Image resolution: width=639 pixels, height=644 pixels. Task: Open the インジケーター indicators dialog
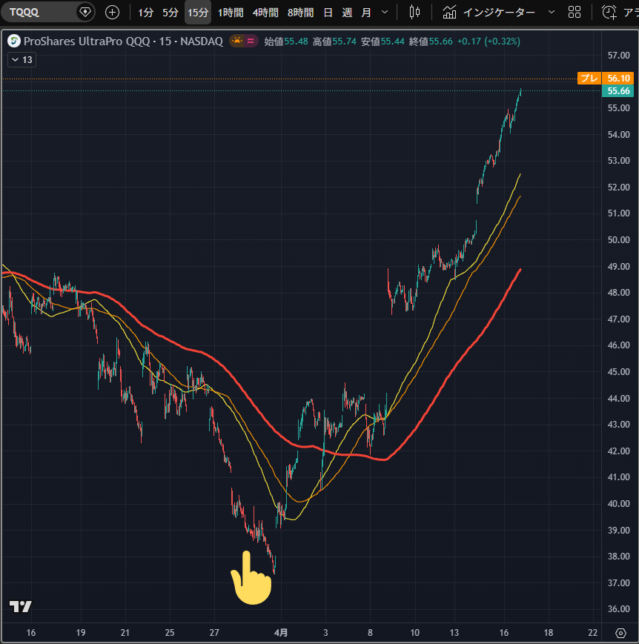pos(489,13)
